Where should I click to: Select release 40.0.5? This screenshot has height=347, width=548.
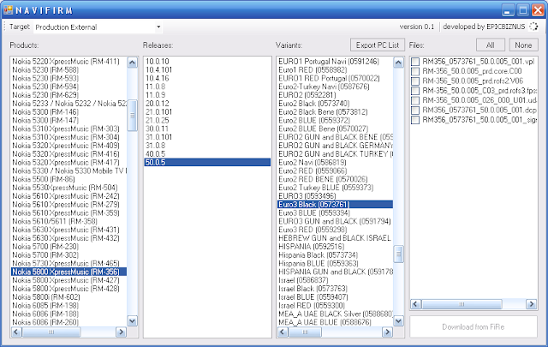point(156,154)
